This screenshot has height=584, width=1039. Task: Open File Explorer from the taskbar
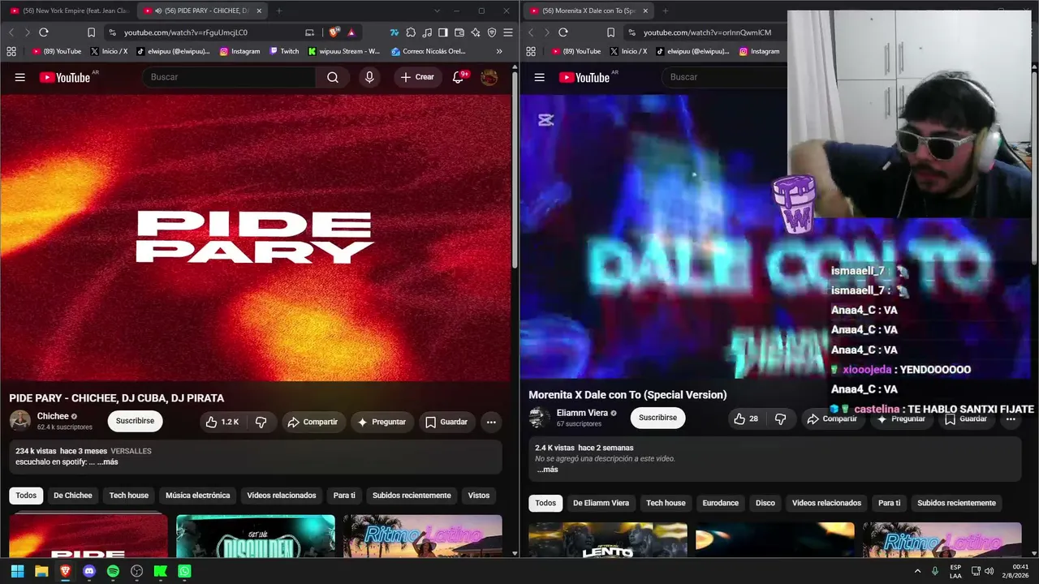41,571
